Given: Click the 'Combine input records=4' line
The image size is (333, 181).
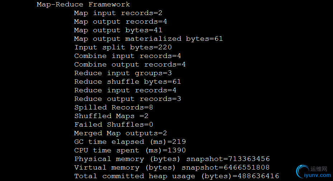Looking at the screenshot, I should (x=128, y=56).
